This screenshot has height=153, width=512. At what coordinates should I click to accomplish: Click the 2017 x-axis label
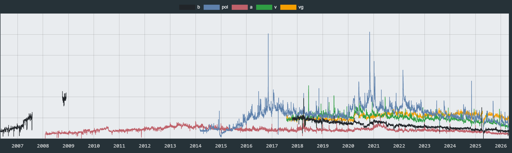tap(272, 146)
